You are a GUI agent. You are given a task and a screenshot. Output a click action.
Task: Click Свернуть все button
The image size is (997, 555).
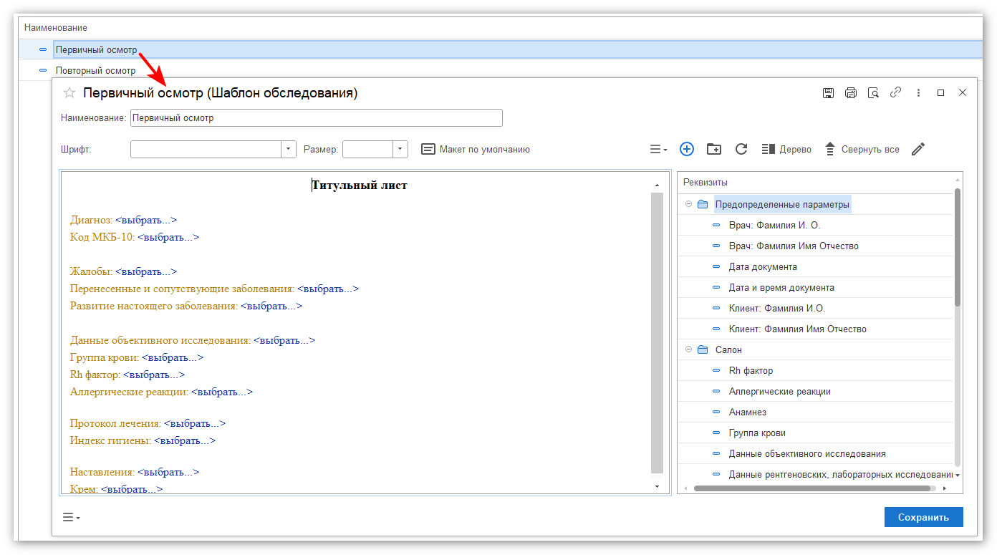[862, 149]
